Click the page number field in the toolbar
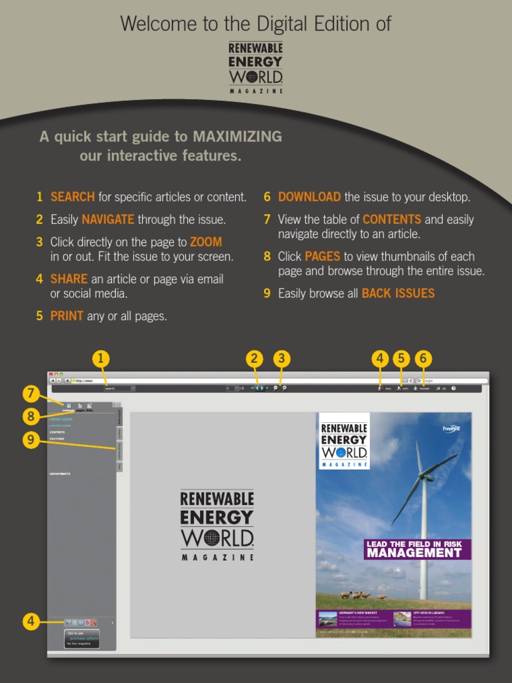Screen dimensions: 512x683 230,388
